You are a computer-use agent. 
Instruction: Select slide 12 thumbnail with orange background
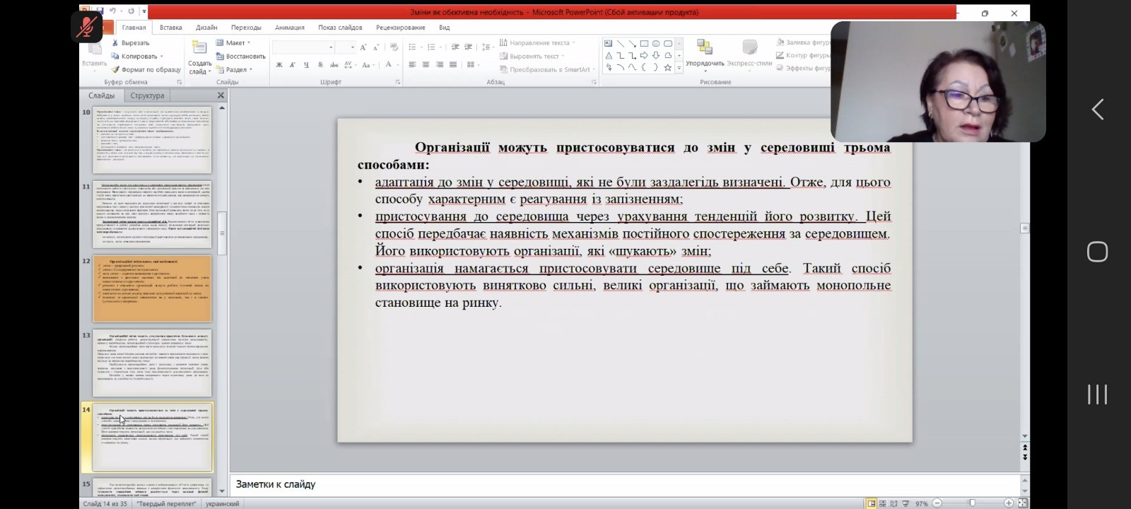tap(152, 289)
